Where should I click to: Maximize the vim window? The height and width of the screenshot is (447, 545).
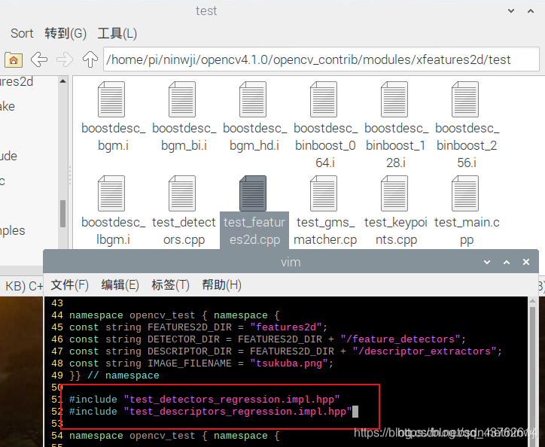507,262
